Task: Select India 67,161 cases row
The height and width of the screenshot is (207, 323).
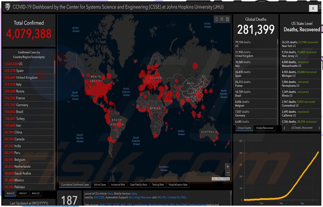Action: coord(29,146)
